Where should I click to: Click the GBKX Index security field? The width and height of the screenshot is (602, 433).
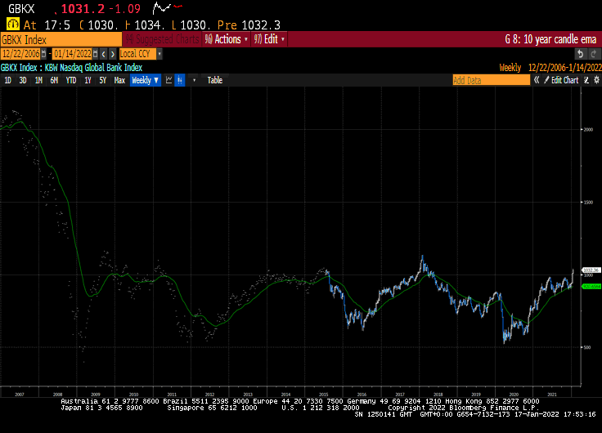(61, 39)
